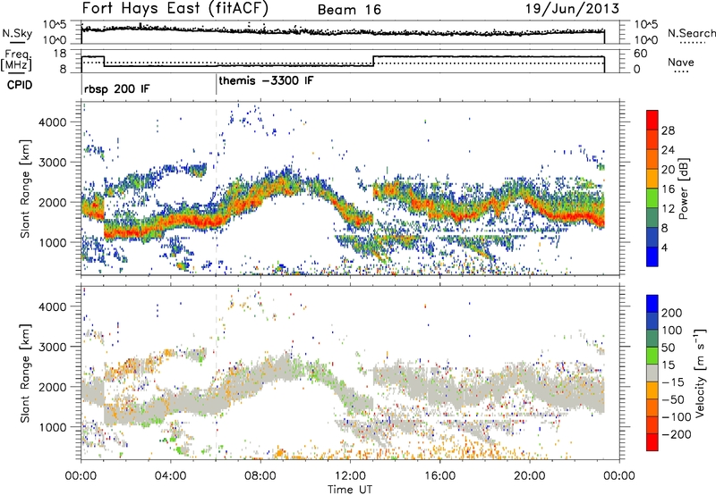Image resolution: width=716 pixels, height=495 pixels.
Task: Click the '3000' range tick in velocity panel
Action: coord(52,347)
